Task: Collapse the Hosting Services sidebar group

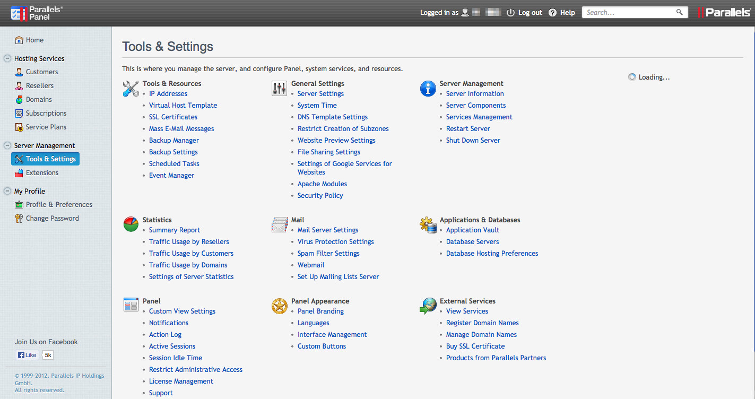Action: [7, 58]
